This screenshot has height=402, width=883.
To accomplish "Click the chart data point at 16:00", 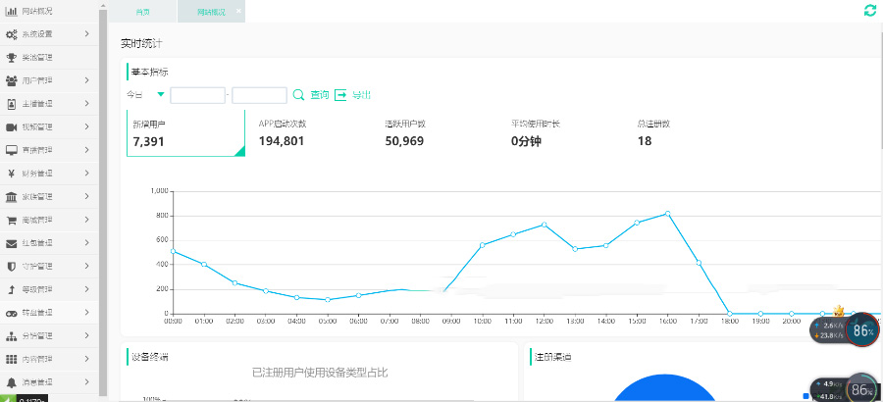I will tap(668, 214).
